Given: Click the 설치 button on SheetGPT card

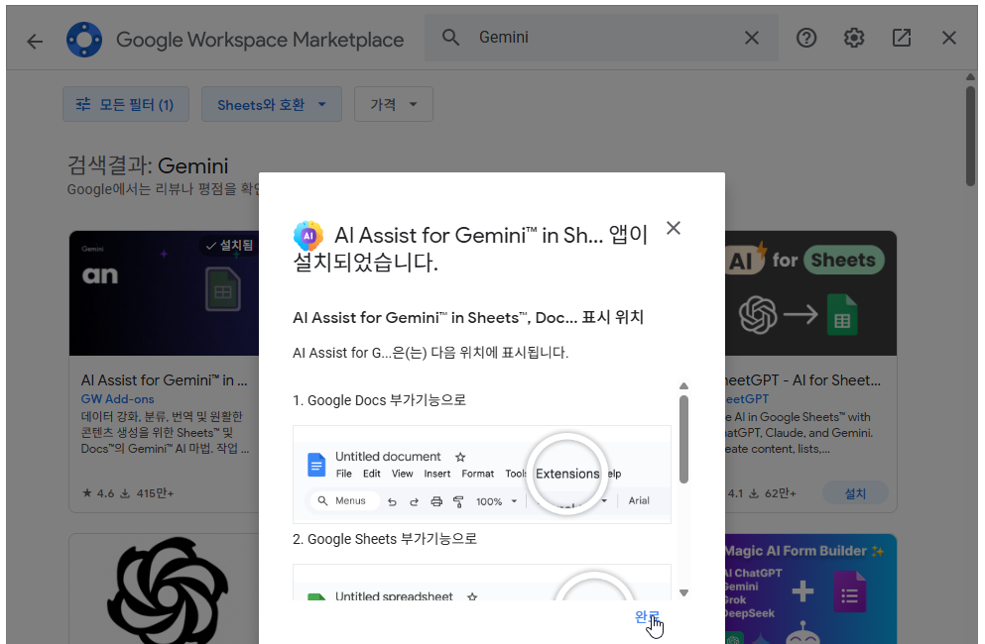Looking at the screenshot, I should click(x=855, y=493).
